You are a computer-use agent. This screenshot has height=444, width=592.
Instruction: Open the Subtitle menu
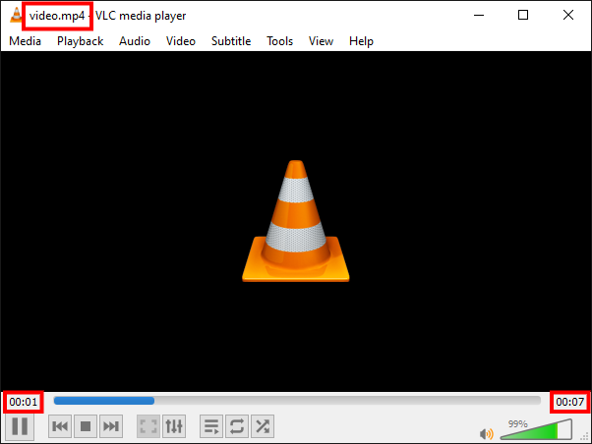pyautogui.click(x=231, y=41)
